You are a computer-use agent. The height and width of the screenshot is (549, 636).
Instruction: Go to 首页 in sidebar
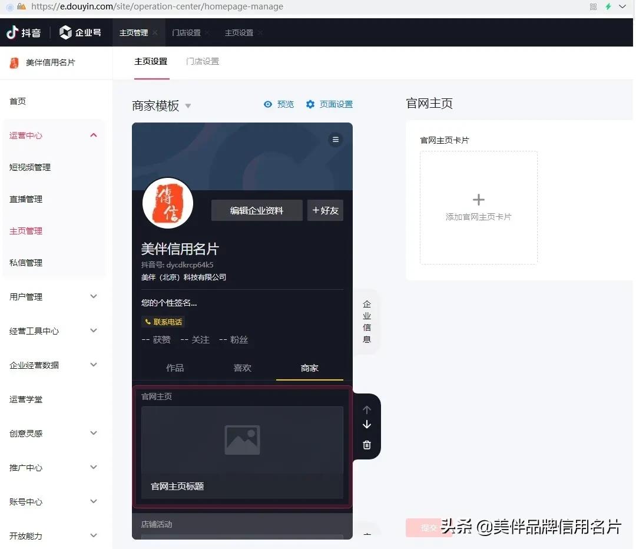(18, 101)
